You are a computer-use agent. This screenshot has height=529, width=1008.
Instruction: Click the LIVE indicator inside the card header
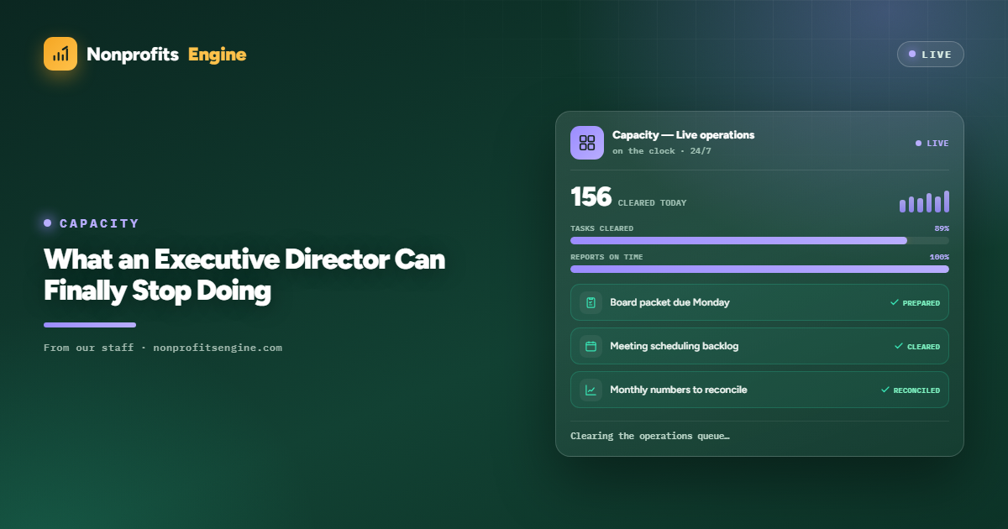[932, 144]
